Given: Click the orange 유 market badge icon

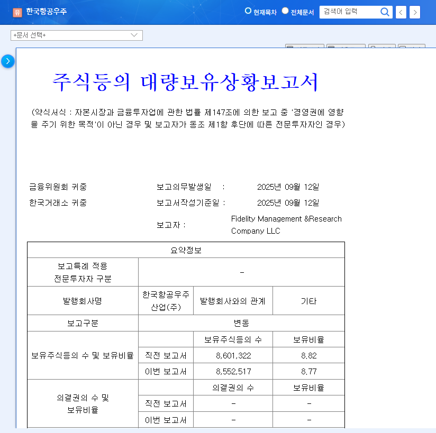Looking at the screenshot, I should coord(17,12).
